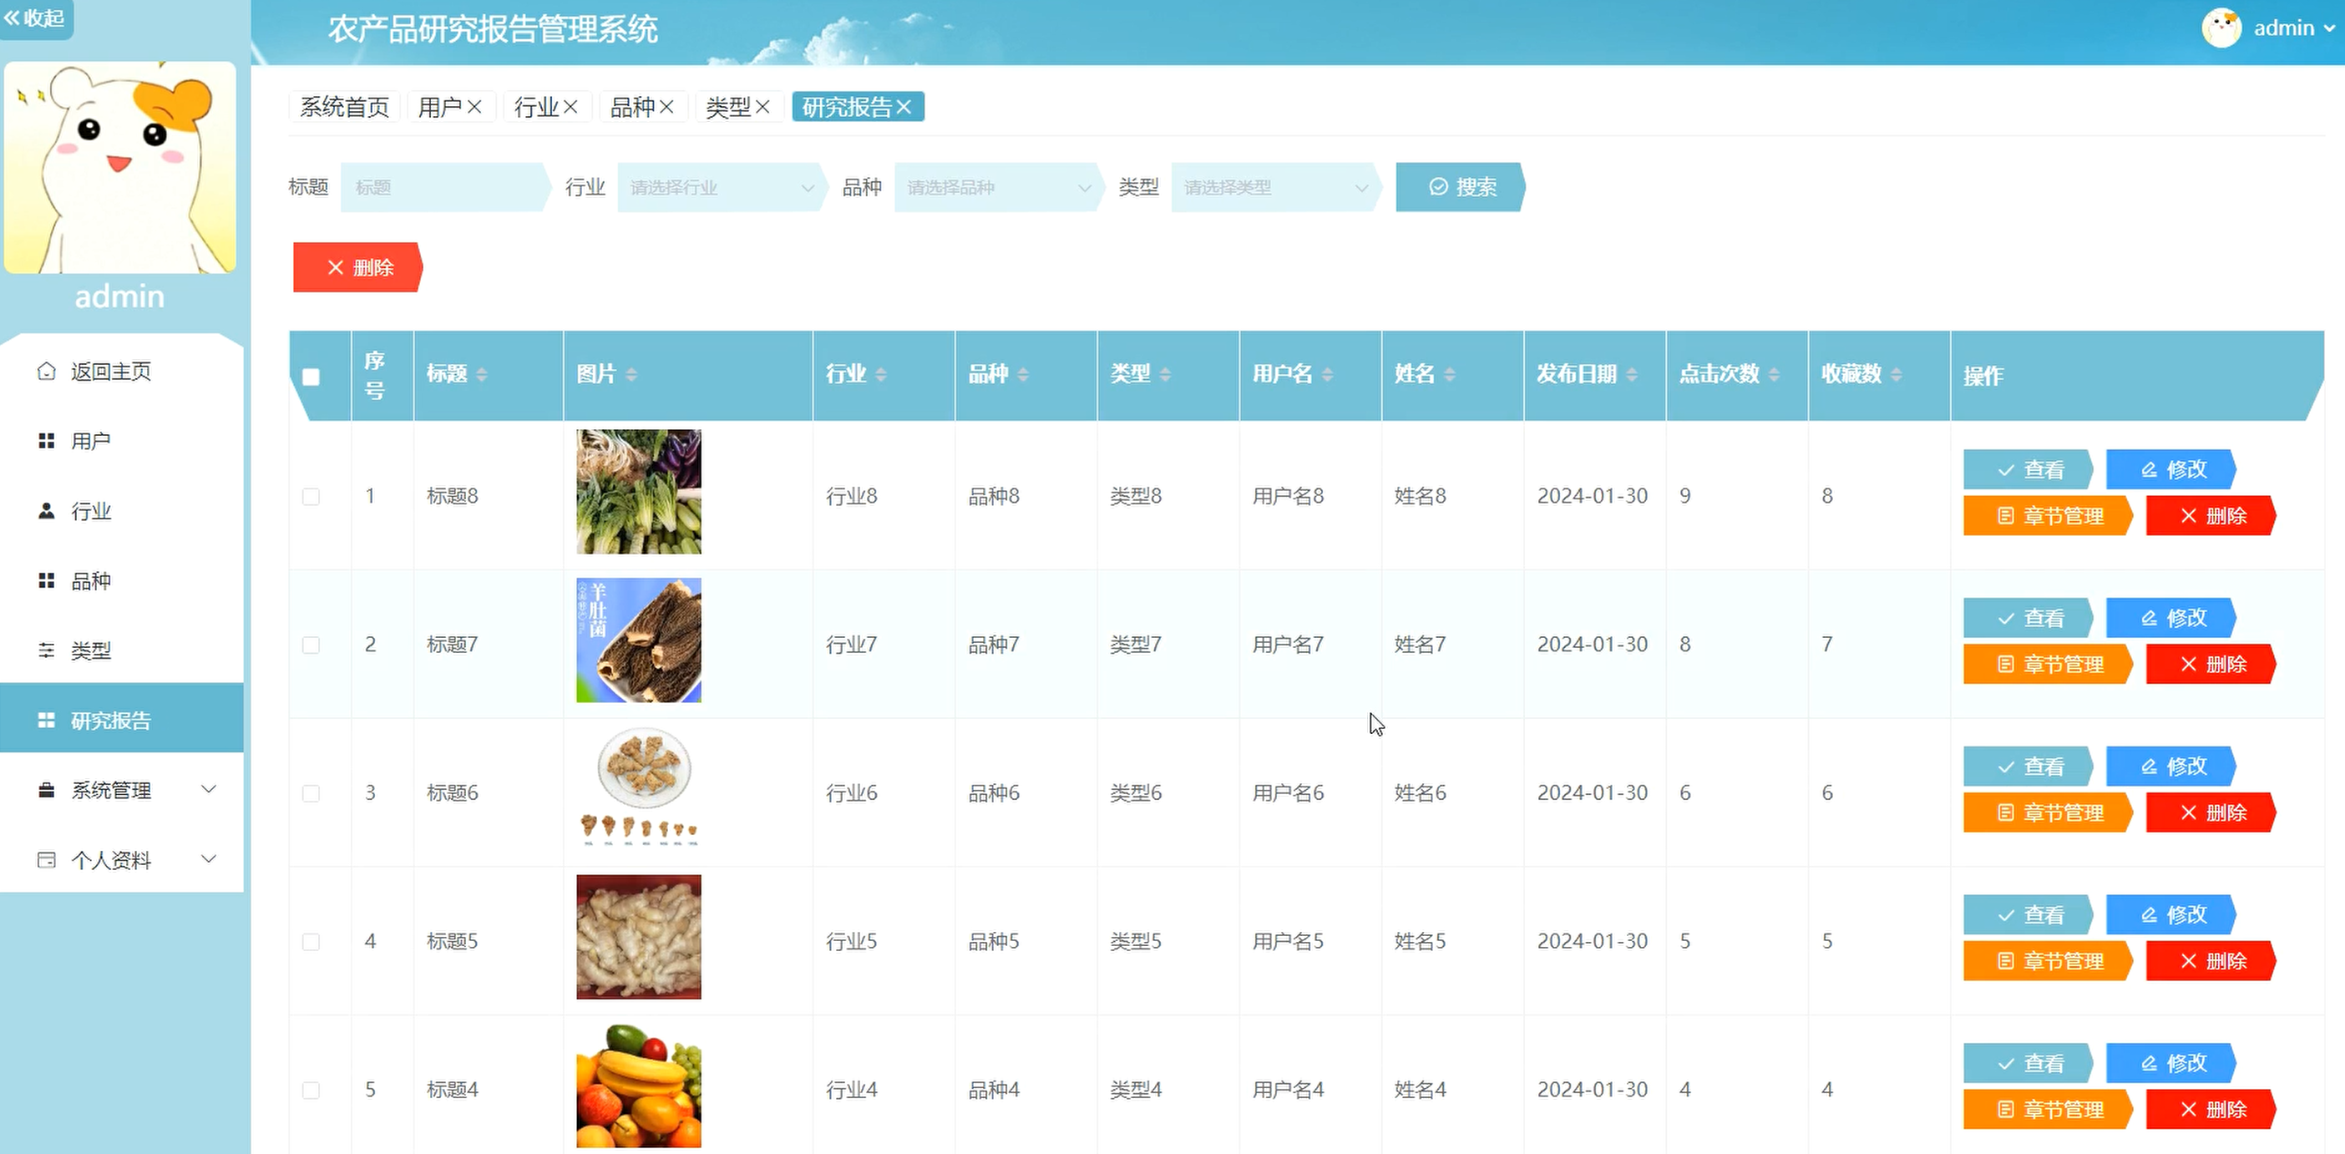Click 修改 for row 标题8

2171,469
